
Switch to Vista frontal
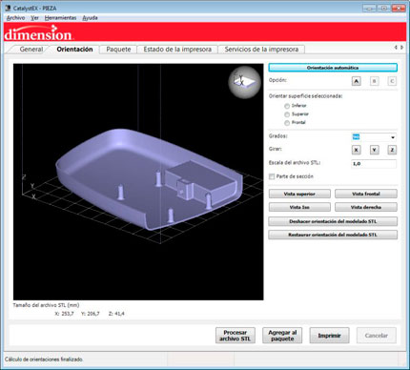[366, 194]
